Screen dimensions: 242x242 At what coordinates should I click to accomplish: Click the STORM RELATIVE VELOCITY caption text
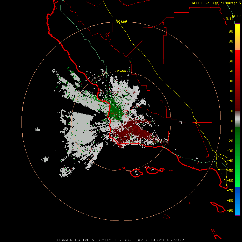(x=83, y=240)
